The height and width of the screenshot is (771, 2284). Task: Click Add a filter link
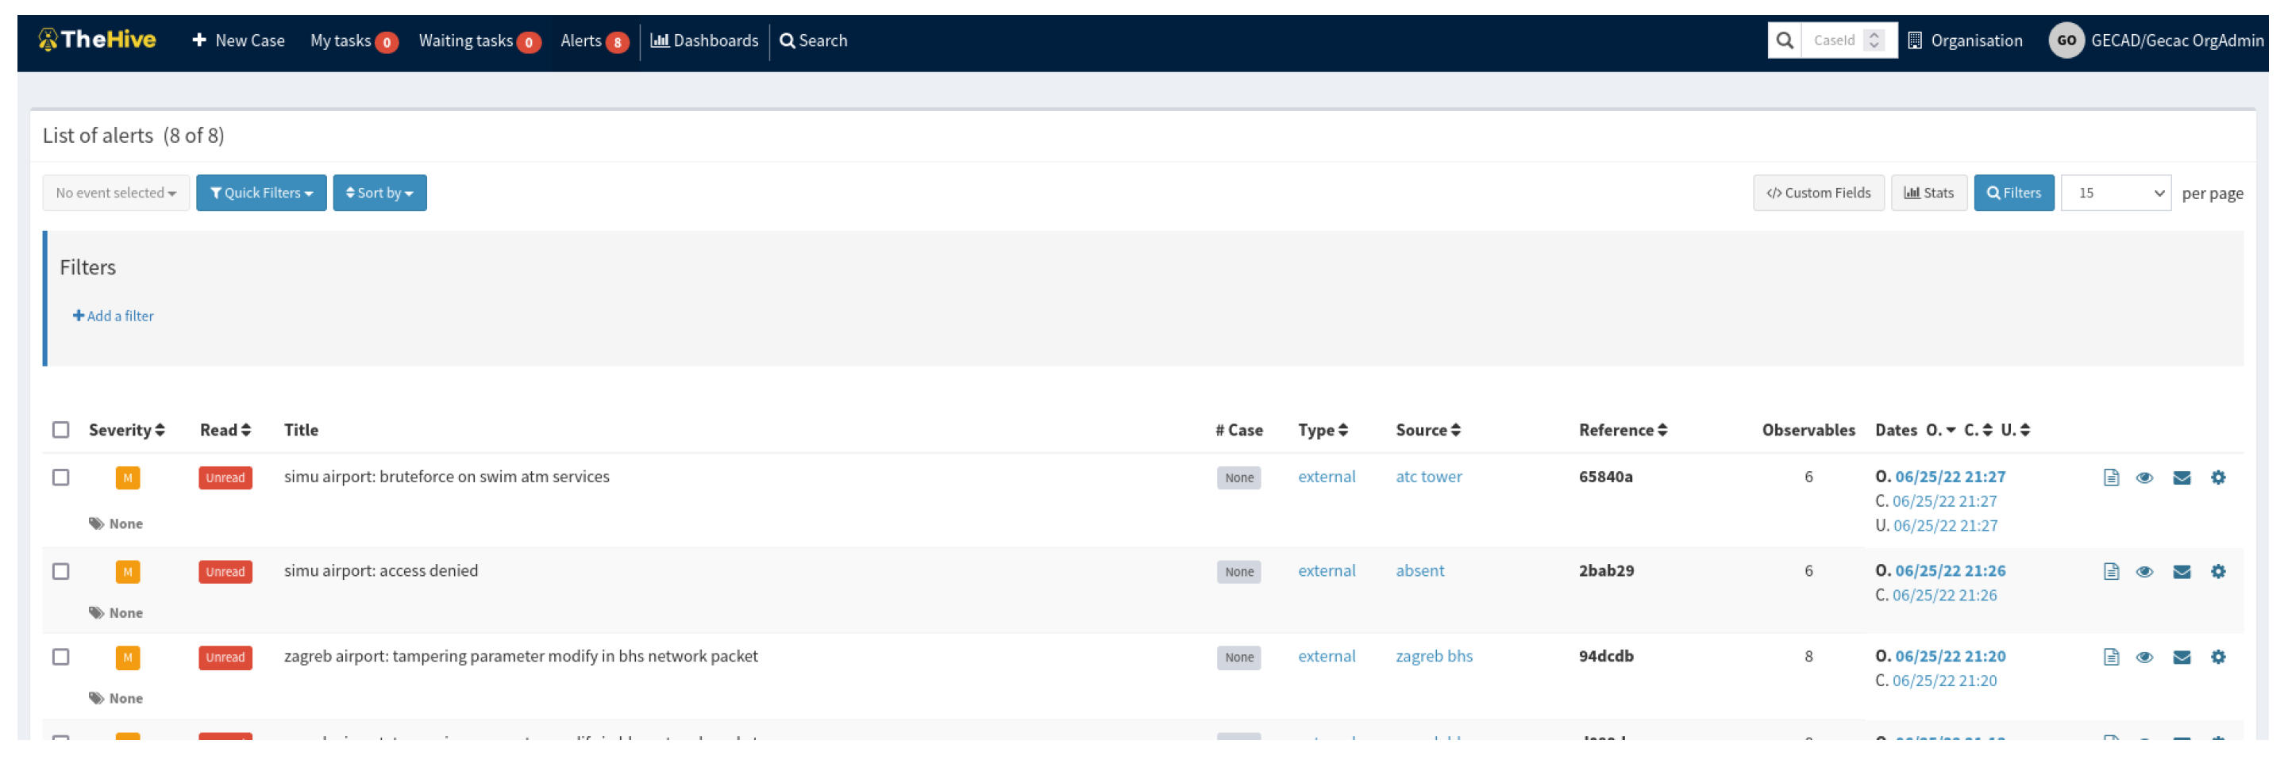114,316
